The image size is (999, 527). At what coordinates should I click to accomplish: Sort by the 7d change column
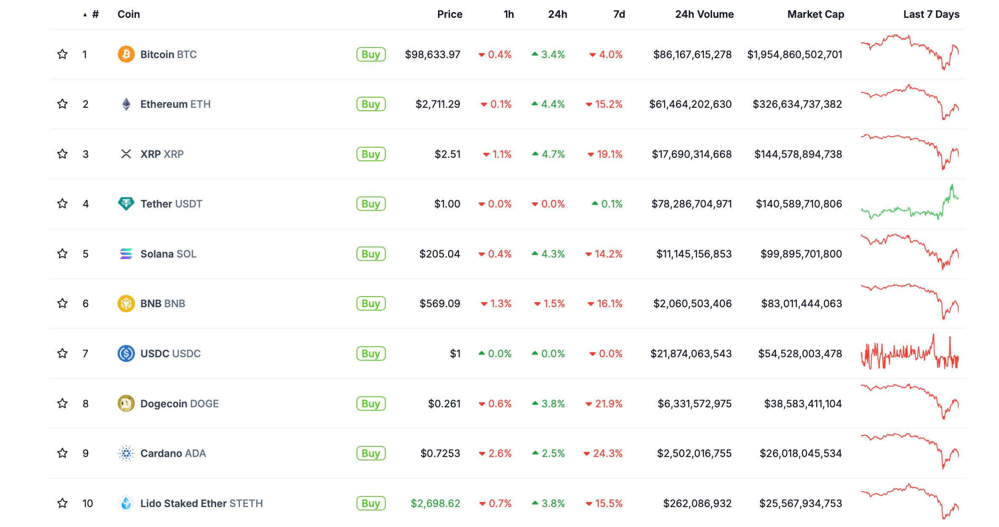click(x=619, y=14)
